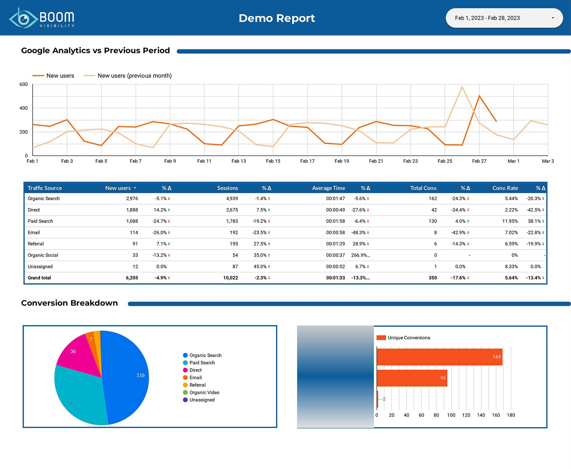This screenshot has height=469, width=571.
Task: Click the 266.9% average time change
Action: (360, 255)
